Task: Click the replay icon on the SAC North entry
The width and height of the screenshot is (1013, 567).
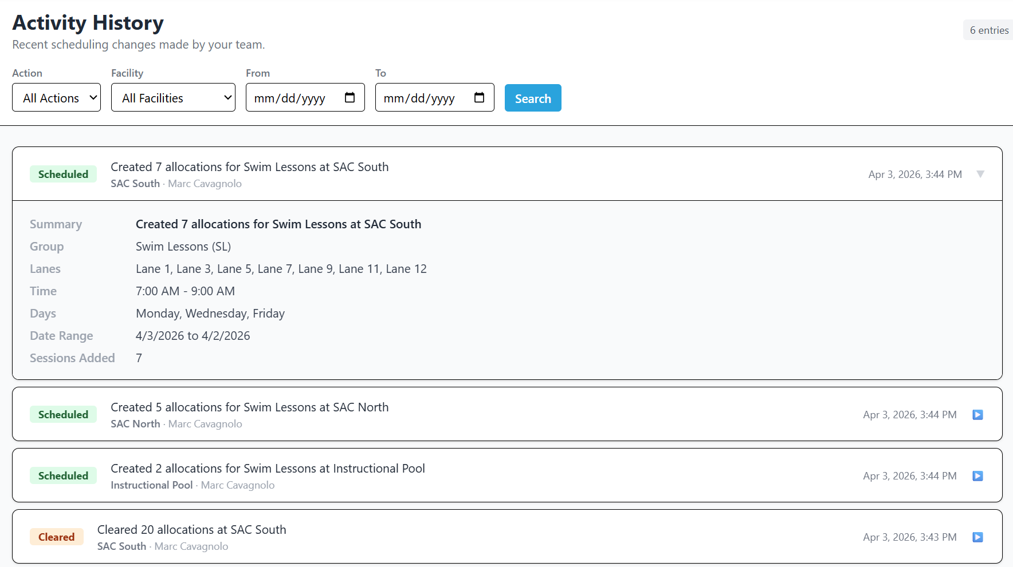Action: tap(977, 414)
